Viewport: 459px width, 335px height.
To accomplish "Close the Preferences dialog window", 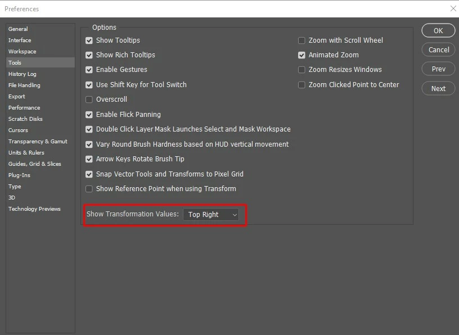I will 453,9.
